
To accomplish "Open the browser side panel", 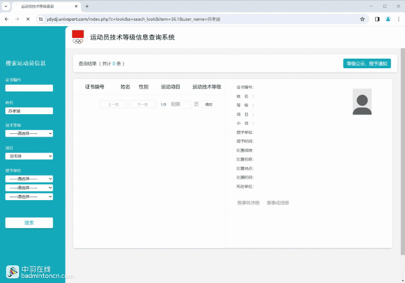I will click(377, 19).
